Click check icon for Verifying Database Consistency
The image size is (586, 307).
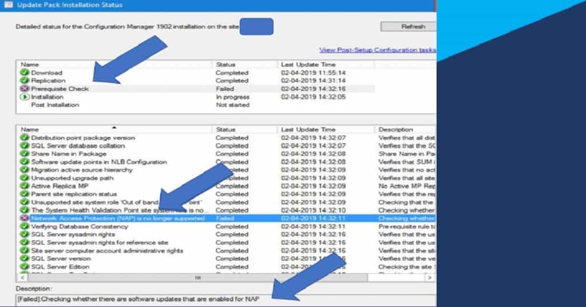[x=25, y=226]
